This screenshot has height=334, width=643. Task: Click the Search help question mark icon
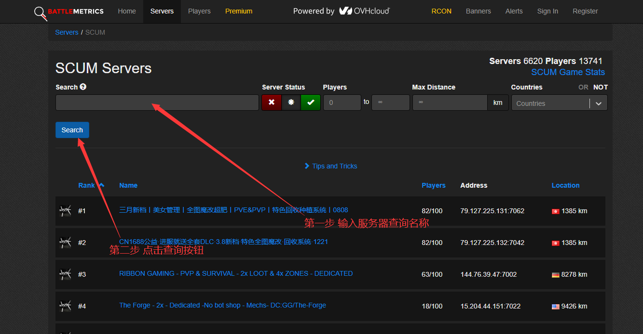83,87
